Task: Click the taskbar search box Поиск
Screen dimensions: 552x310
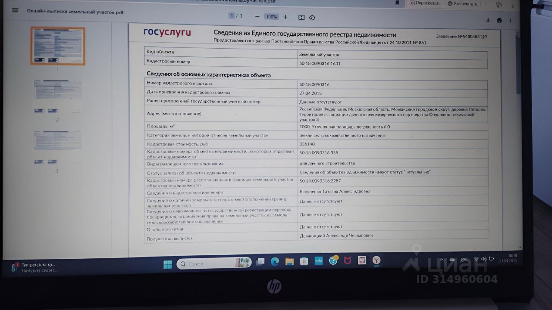Action: pos(214,263)
